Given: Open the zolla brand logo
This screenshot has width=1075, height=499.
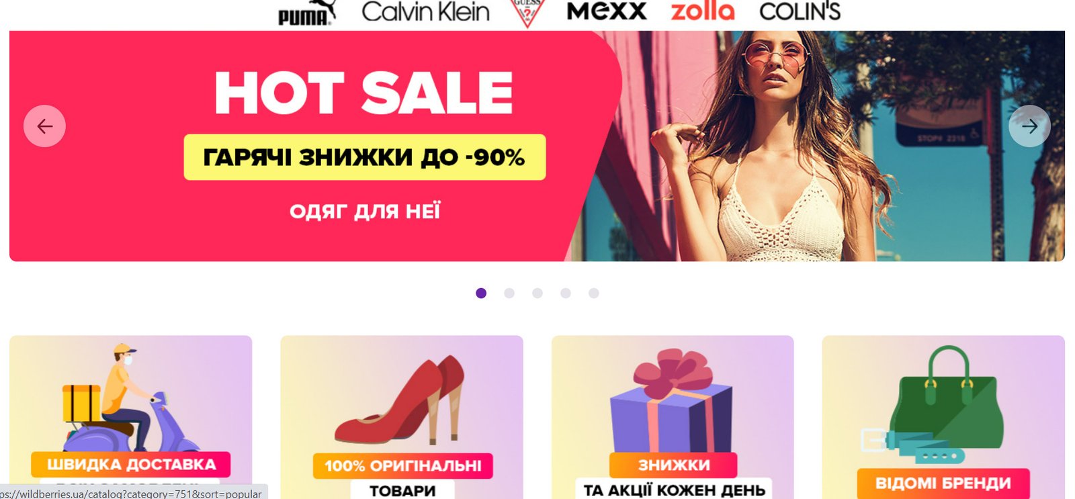Looking at the screenshot, I should pyautogui.click(x=703, y=11).
